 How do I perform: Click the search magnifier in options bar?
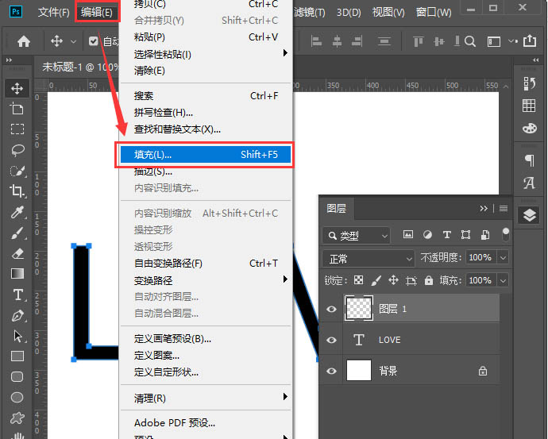point(470,41)
